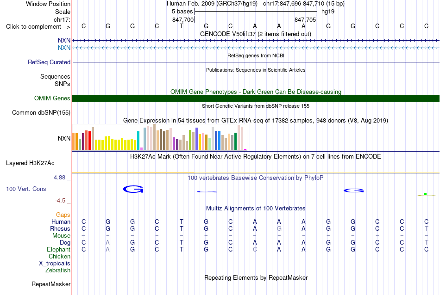Screen dimensions: 440x295
Task: Click the Chicken species label
Action: (x=59, y=256)
